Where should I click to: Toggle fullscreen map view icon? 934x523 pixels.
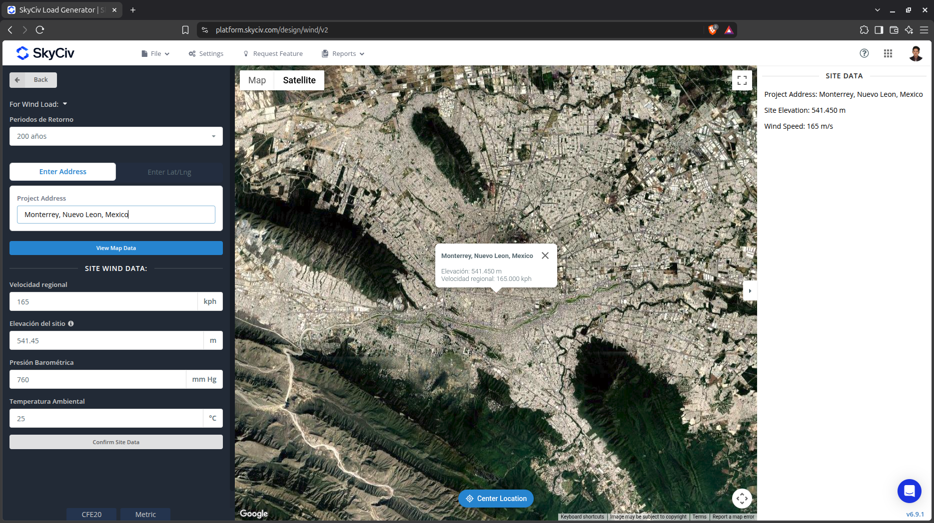[x=742, y=80]
